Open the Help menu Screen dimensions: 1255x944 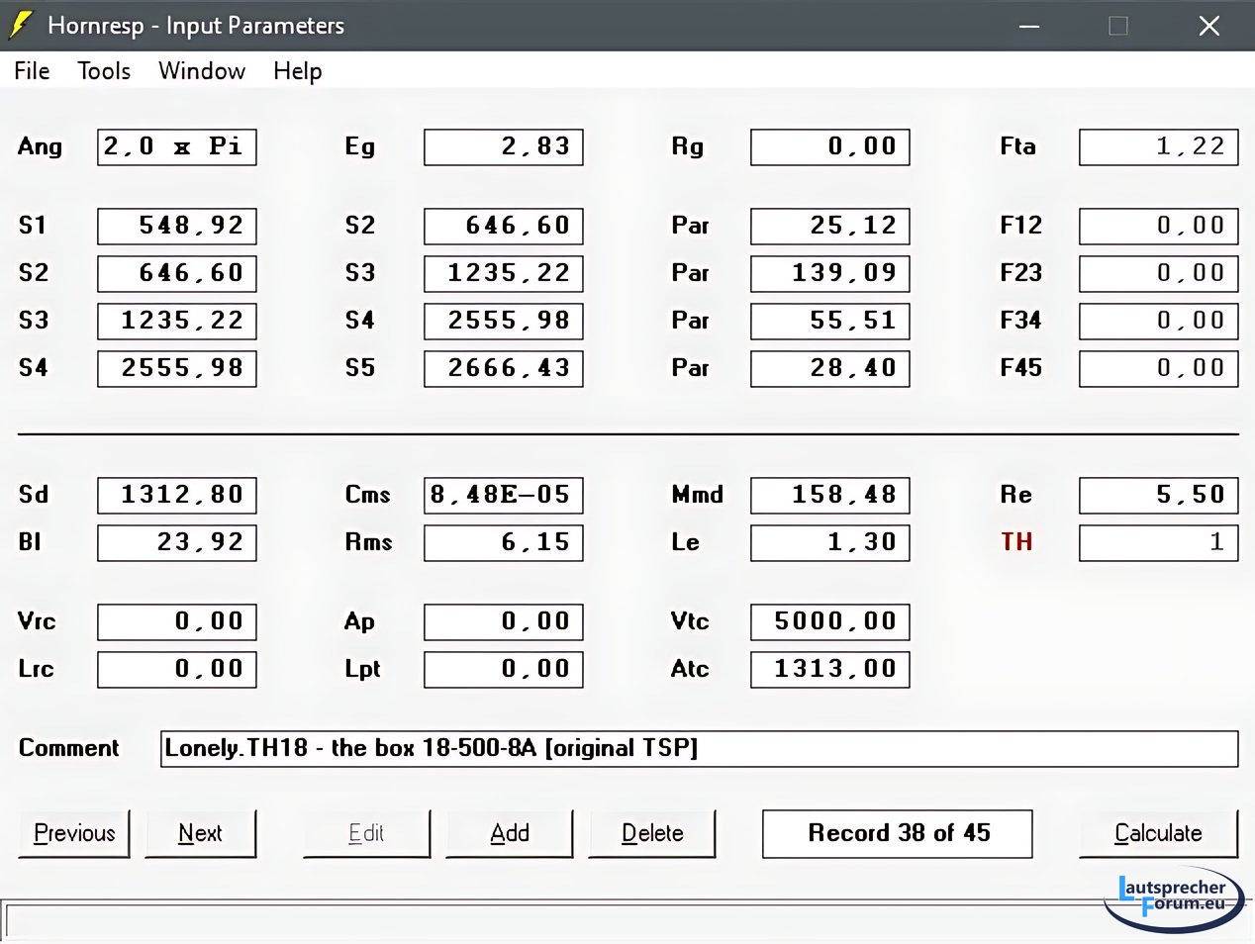tap(297, 71)
